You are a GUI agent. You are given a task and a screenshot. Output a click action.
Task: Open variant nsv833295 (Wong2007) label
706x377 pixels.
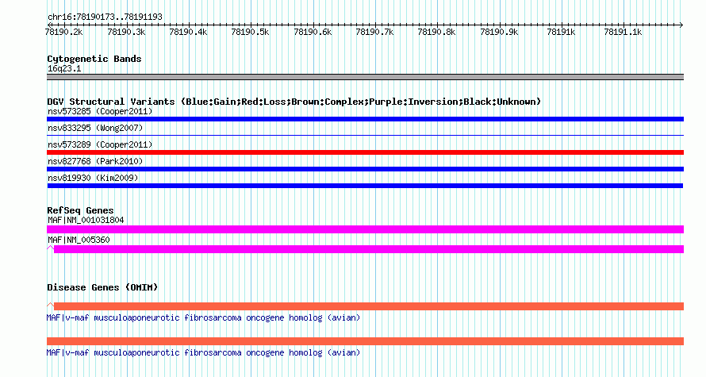95,128
